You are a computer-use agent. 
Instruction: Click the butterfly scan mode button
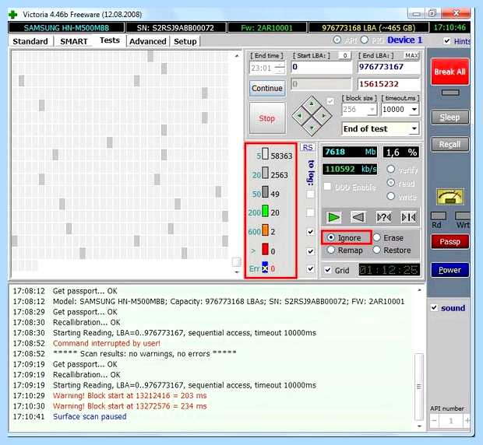click(409, 217)
